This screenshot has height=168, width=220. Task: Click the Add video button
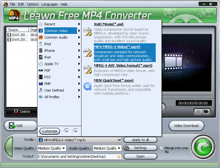point(20,126)
